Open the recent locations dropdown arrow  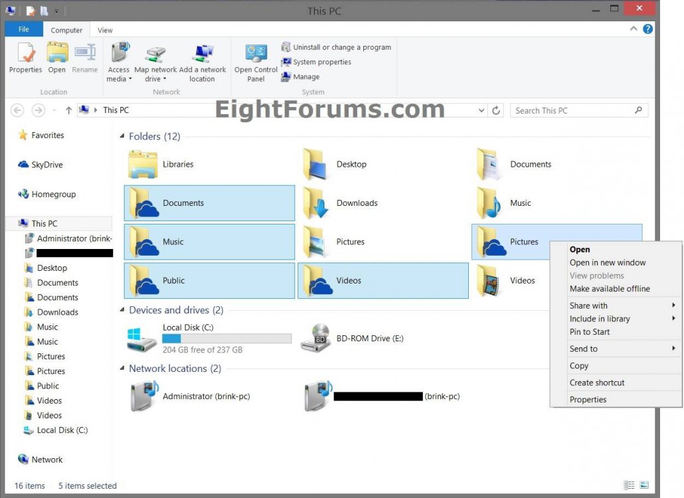click(54, 110)
